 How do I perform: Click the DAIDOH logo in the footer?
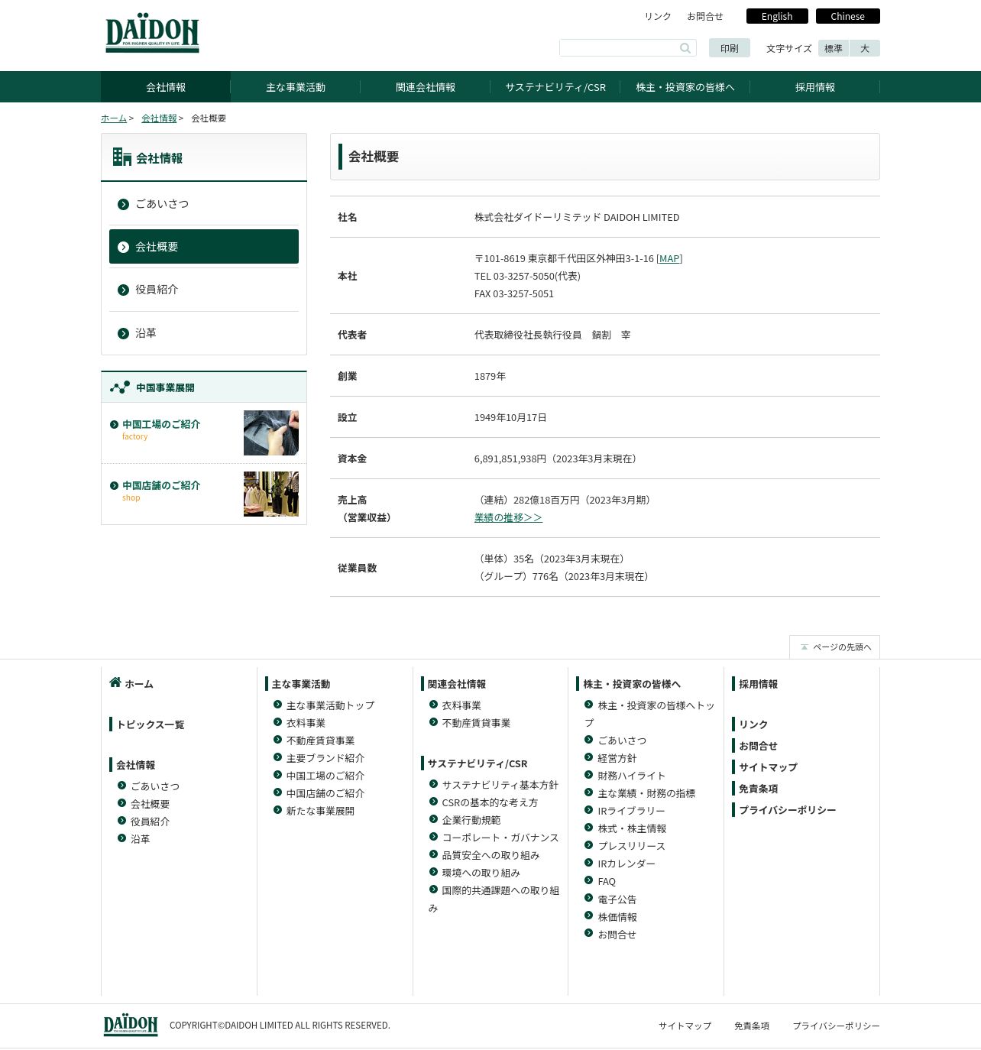131,1025
